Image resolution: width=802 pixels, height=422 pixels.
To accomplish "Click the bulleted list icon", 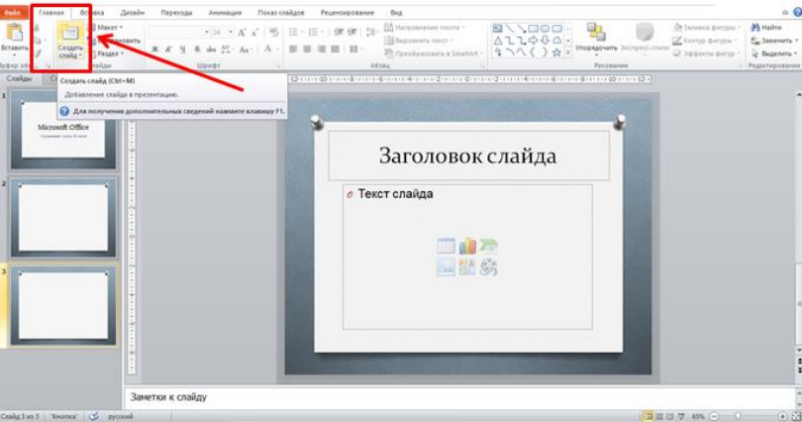I will [295, 32].
